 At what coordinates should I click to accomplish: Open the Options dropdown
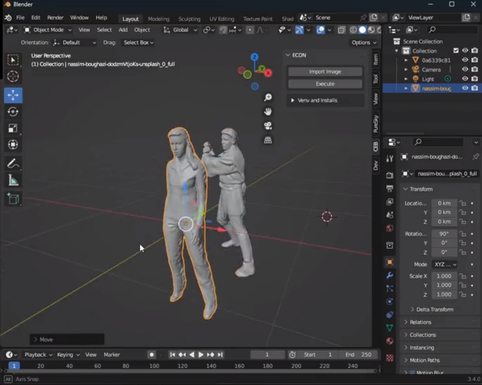click(x=364, y=42)
